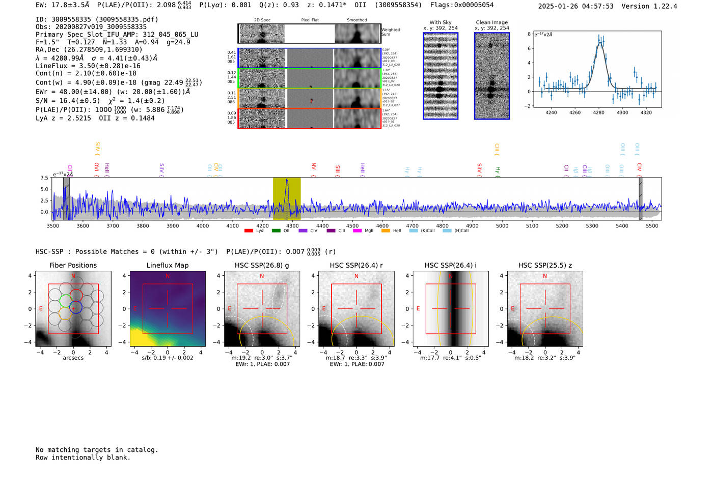Click the With Sky cutout image
Image resolution: width=713 pixels, height=485 pixels.
[x=441, y=76]
